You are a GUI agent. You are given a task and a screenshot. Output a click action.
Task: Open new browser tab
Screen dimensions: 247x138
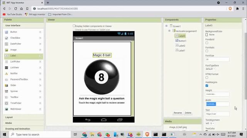(x=48, y=3)
